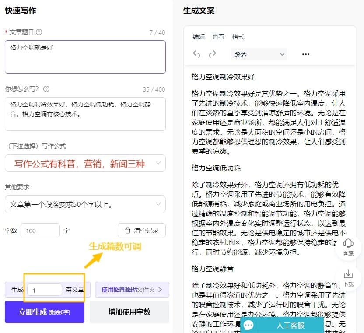Screen dimensions: 364x333
Task: Click the 立即生成 button
Action: tap(45, 312)
